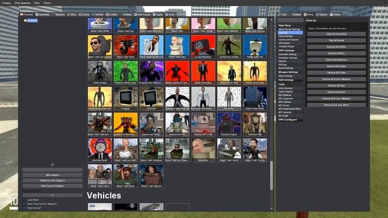The width and height of the screenshot is (388, 218).
Task: Expand the Weapon Settings category header
Action: click(x=290, y=72)
